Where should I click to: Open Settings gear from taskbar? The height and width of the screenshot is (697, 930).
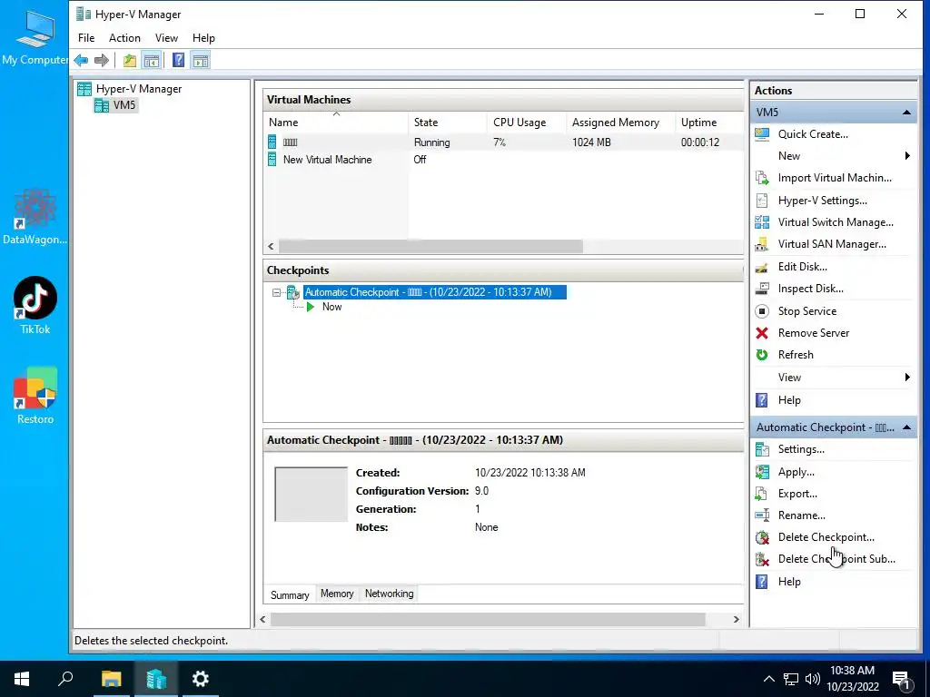[x=201, y=679]
